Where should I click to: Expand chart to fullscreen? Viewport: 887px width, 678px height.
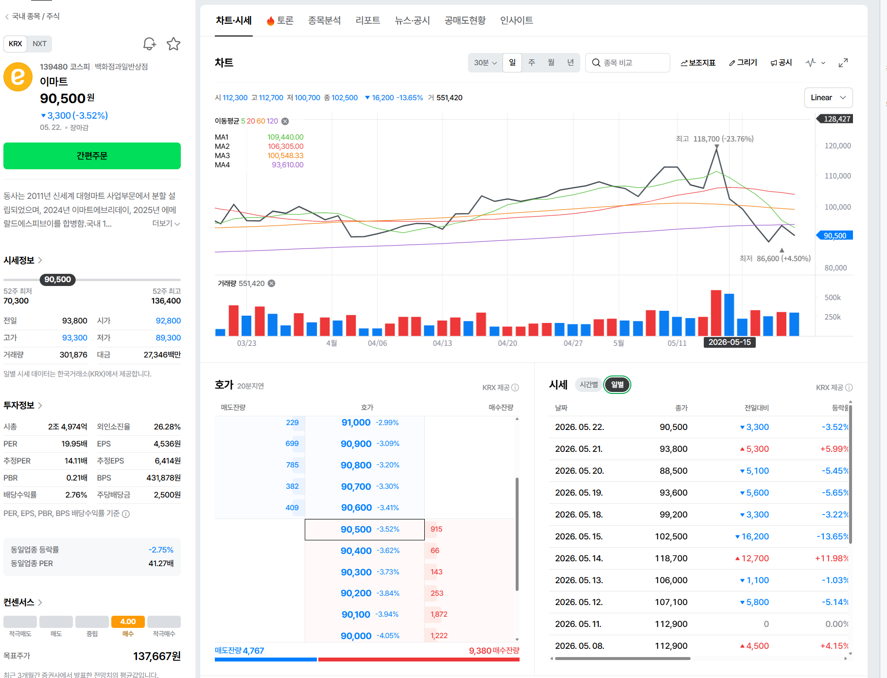click(843, 63)
